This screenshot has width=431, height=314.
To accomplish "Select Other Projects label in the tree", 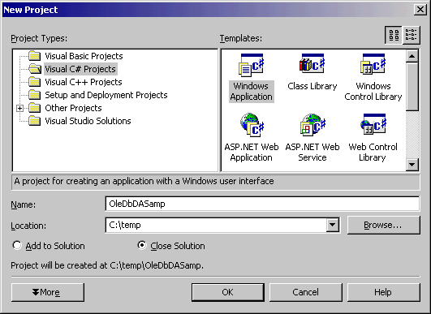I will tap(73, 108).
